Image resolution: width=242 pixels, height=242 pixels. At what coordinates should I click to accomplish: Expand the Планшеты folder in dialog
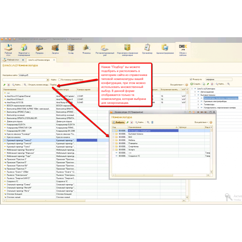[x=114, y=143]
